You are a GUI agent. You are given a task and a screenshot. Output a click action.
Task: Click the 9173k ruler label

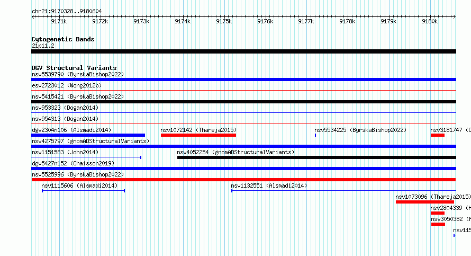tap(141, 21)
